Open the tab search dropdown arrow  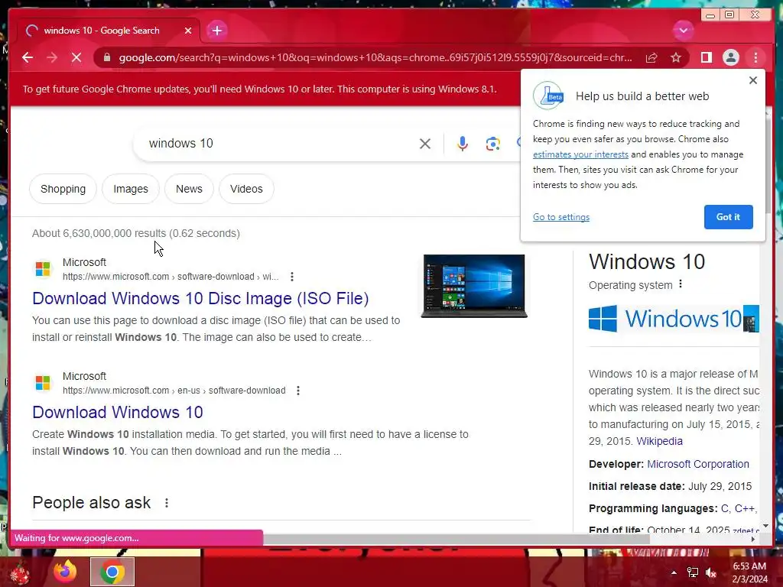(683, 31)
